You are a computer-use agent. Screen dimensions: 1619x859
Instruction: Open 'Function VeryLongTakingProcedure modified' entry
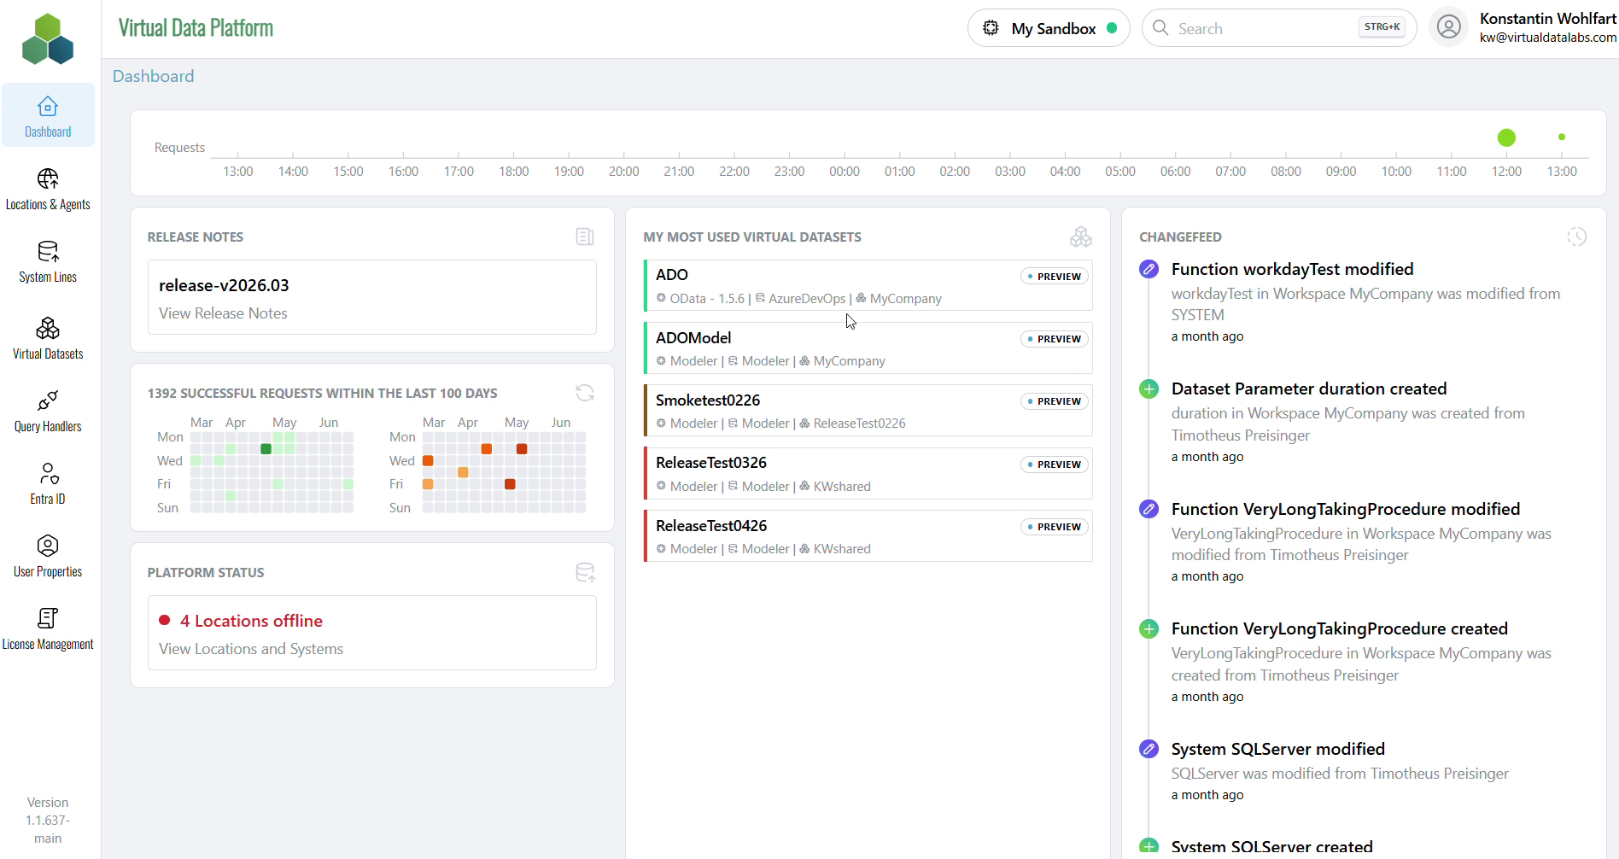click(1346, 509)
